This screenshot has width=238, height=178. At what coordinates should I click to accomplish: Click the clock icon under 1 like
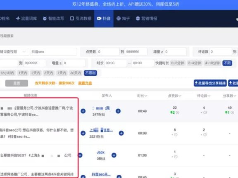pos(176,157)
